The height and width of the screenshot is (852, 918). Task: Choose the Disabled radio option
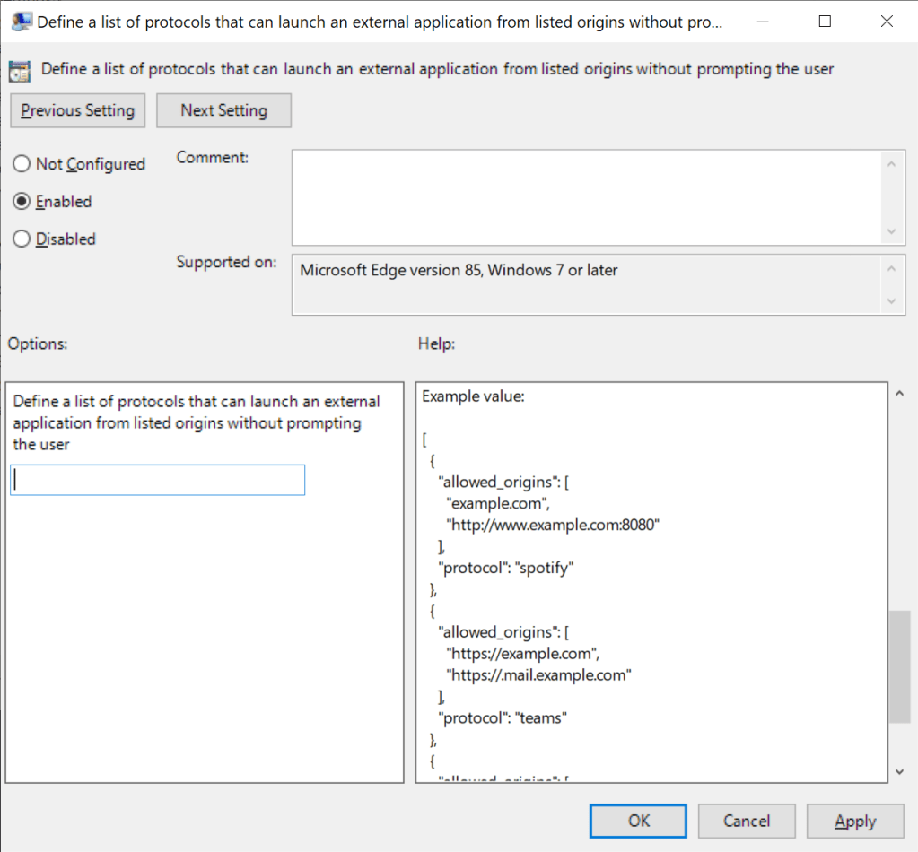click(x=21, y=239)
